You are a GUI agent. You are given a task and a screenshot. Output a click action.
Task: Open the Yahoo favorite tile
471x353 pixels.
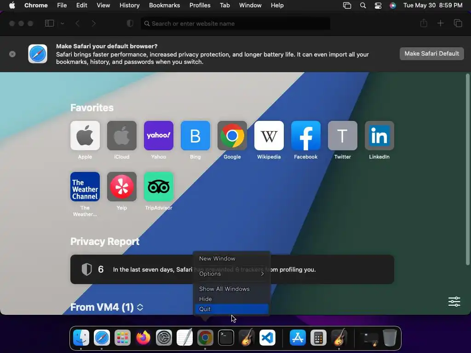(x=159, y=136)
